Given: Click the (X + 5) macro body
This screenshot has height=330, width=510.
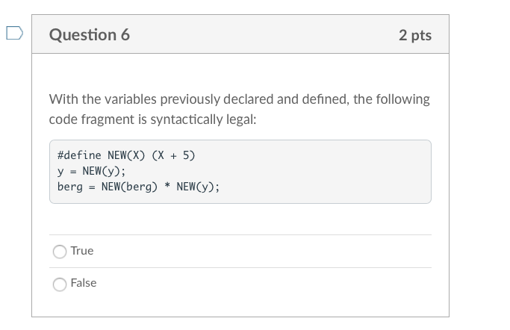Looking at the screenshot, I should pyautogui.click(x=173, y=155).
